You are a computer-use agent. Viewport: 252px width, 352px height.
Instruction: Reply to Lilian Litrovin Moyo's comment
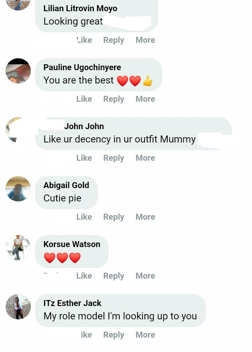pyautogui.click(x=114, y=40)
